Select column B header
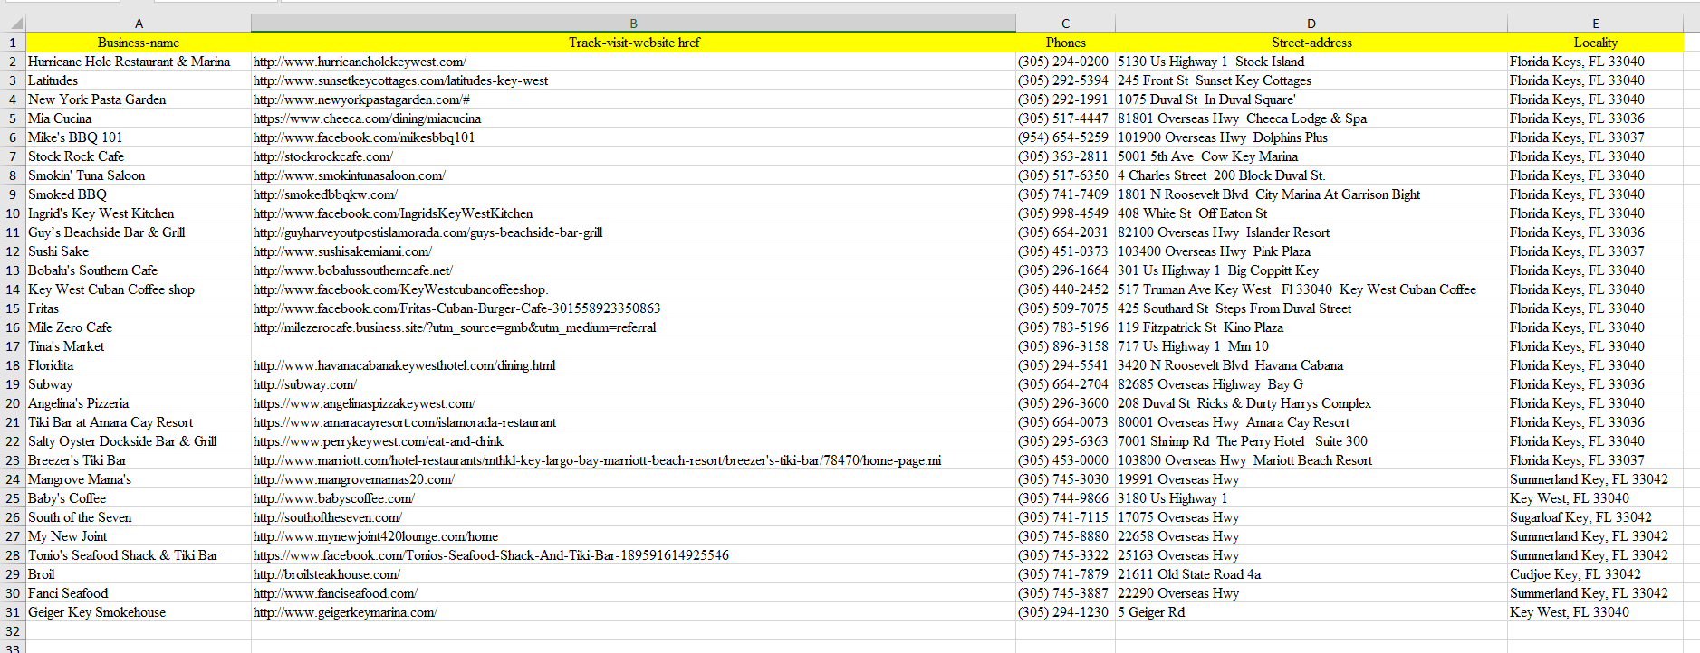 pyautogui.click(x=633, y=24)
